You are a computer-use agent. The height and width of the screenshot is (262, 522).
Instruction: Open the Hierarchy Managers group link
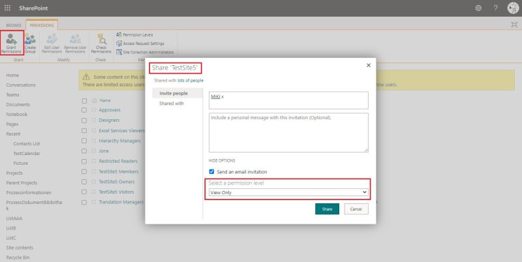119,141
